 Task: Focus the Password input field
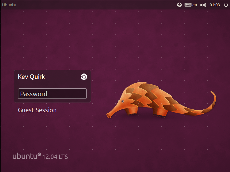52,94
